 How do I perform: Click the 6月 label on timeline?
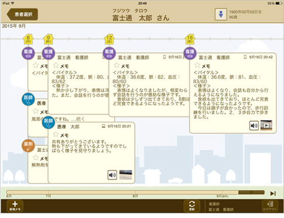coord(9,196)
